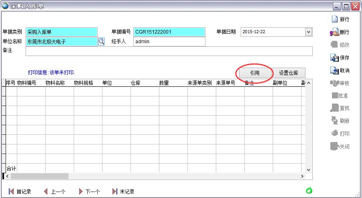Click the green icon at bottom right
The image size is (362, 198).
click(x=309, y=190)
